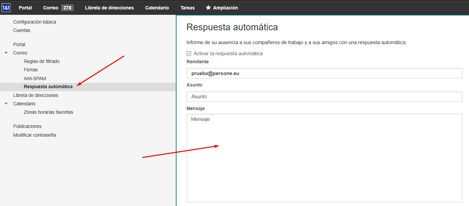Screen dimensions: 469x206
Task: Select Firmas in the sidebar
Action: point(31,70)
